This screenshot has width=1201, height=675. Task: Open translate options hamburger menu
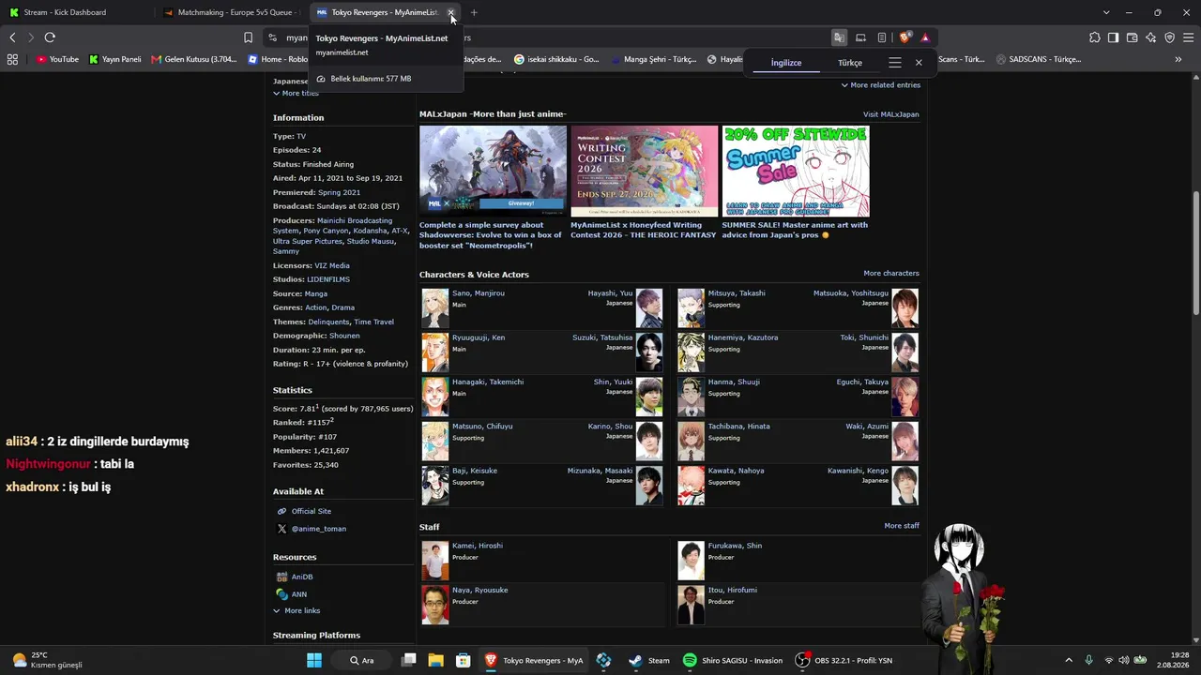click(x=895, y=62)
